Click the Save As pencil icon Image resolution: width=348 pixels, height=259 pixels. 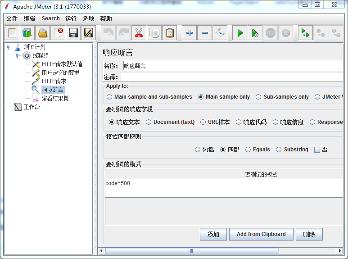(x=89, y=33)
